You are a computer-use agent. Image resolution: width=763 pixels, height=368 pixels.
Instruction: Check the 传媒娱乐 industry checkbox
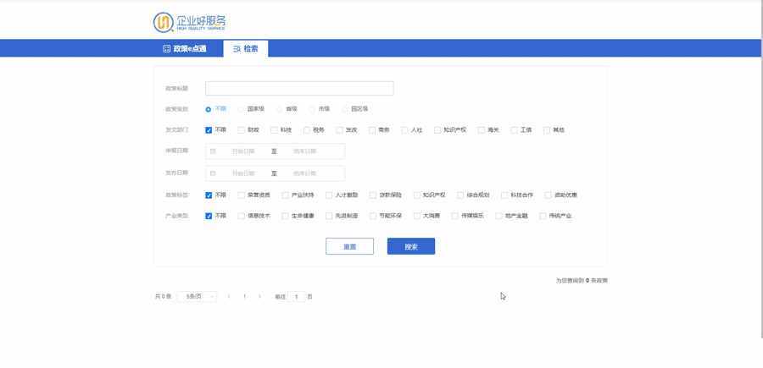(x=455, y=216)
